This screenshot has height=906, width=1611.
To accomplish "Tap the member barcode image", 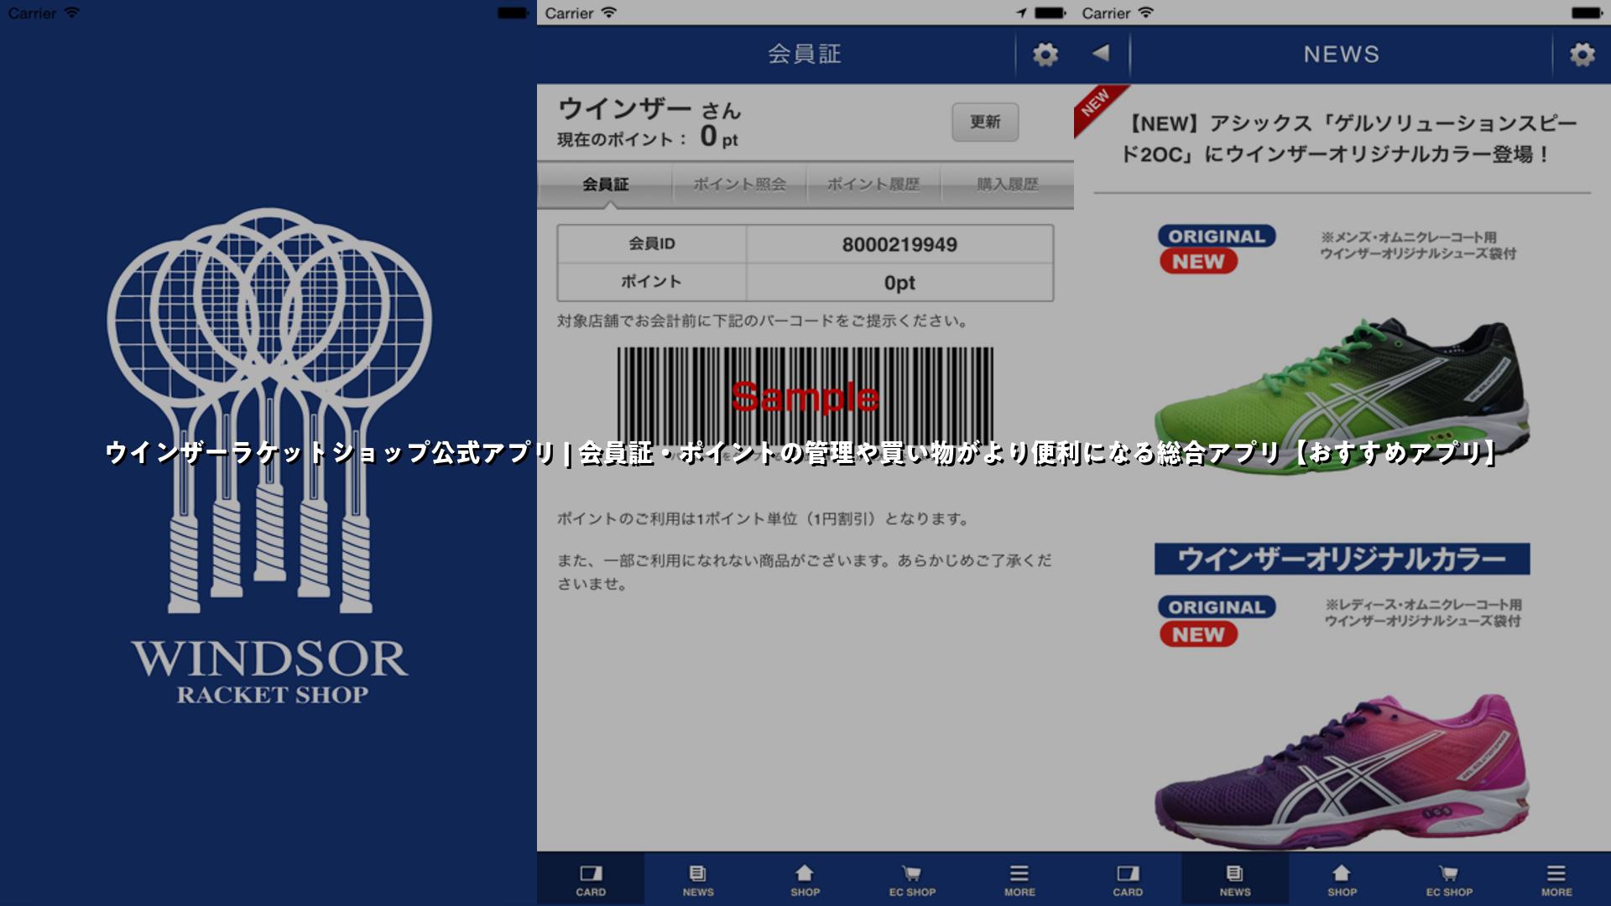I will click(805, 396).
